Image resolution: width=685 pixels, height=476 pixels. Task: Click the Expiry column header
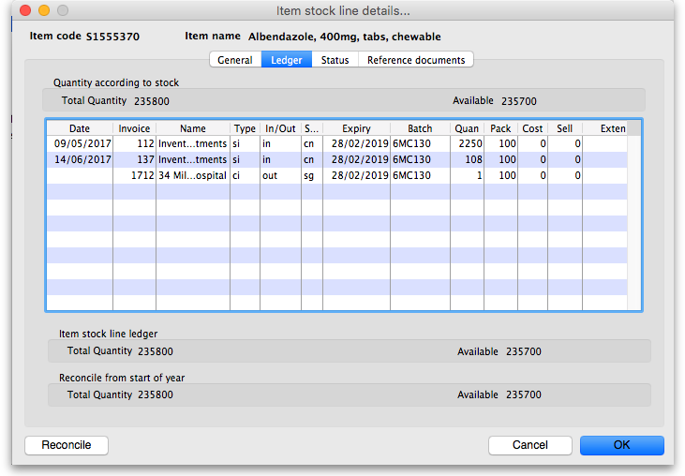point(356,128)
